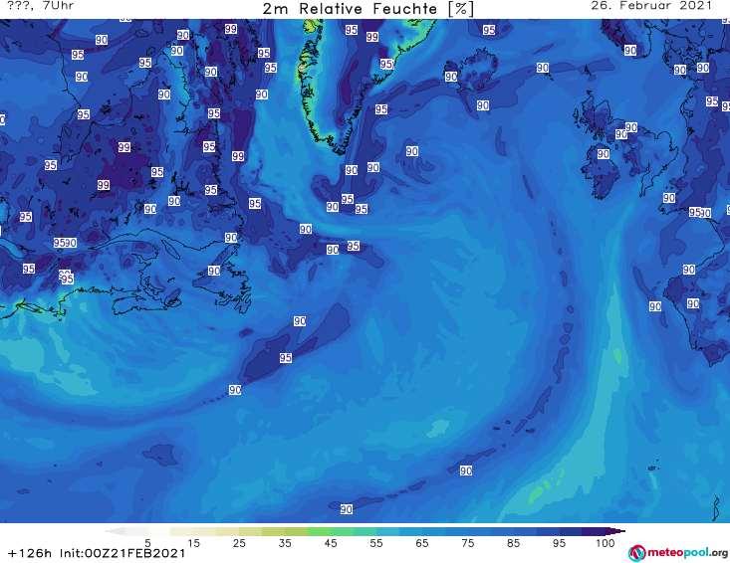Click the lowest '90' contour label on the map

[x=346, y=509]
